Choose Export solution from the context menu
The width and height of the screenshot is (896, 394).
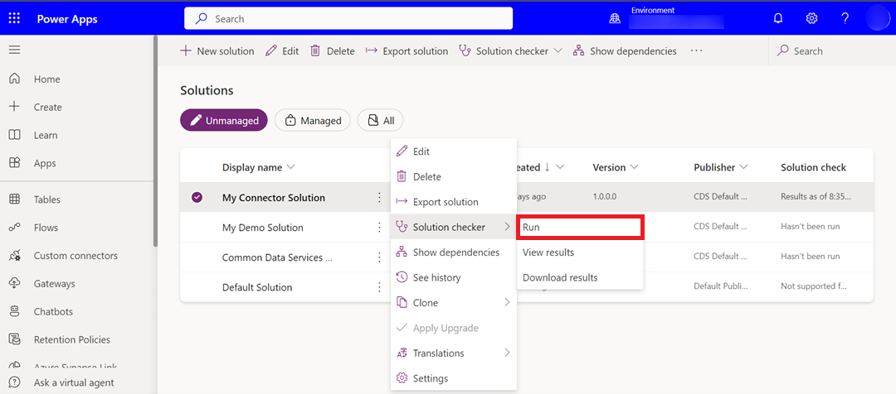click(445, 202)
